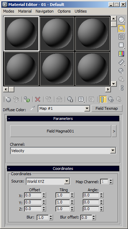
Task: Open the Utilities menu
Action: [x=81, y=11]
